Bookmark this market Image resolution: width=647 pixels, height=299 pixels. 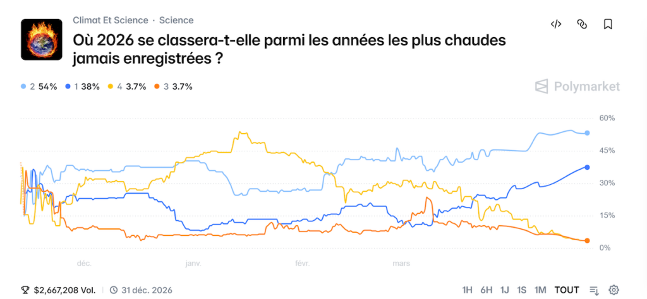(608, 25)
